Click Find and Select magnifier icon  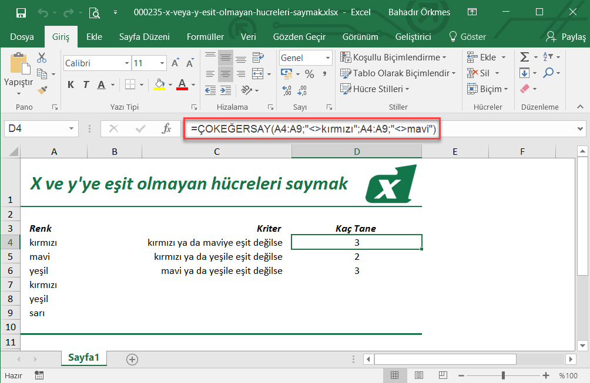click(x=548, y=73)
